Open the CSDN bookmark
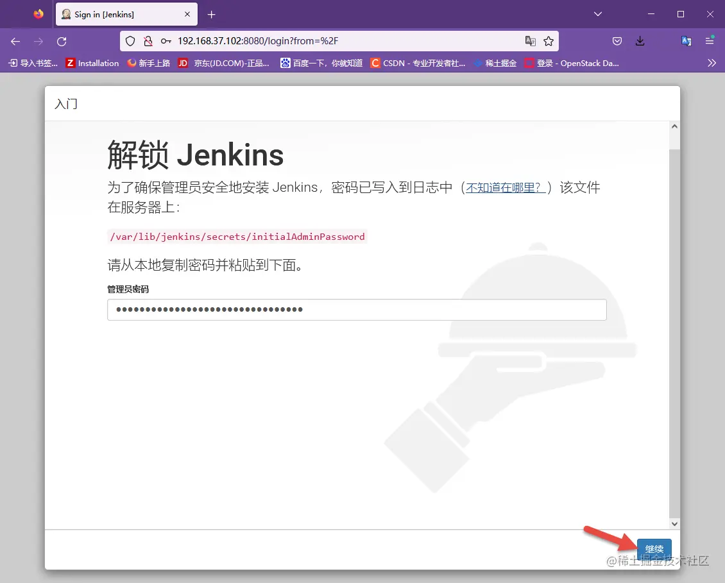Viewport: 725px width, 583px height. pyautogui.click(x=418, y=63)
